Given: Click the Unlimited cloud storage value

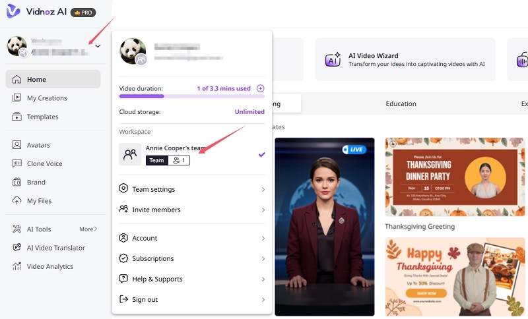Looking at the screenshot, I should click(249, 111).
